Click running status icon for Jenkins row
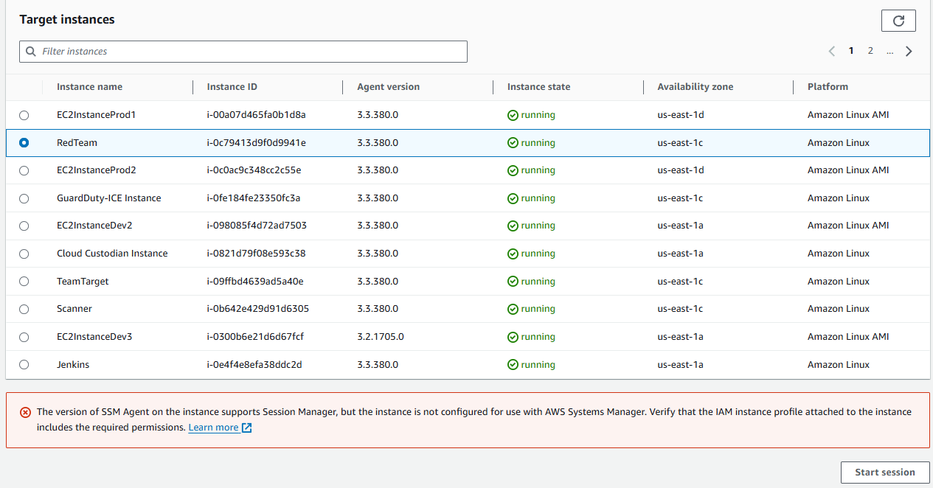Screen dimensions: 933x488 coord(513,365)
